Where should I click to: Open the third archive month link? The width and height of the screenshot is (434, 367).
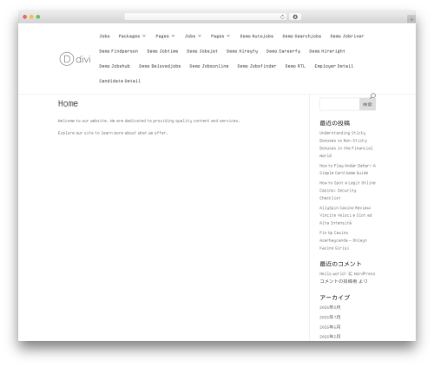[330, 327]
